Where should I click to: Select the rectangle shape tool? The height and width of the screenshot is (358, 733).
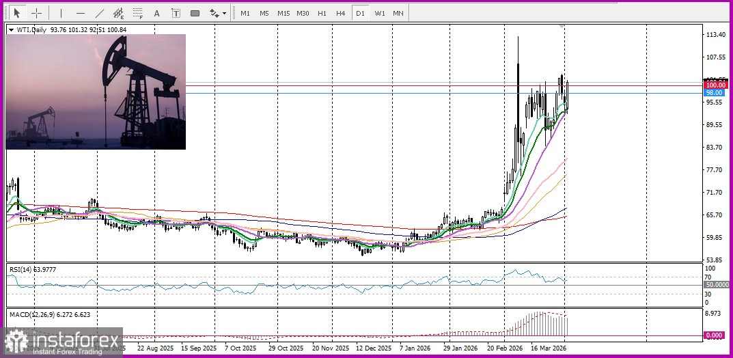click(195, 13)
